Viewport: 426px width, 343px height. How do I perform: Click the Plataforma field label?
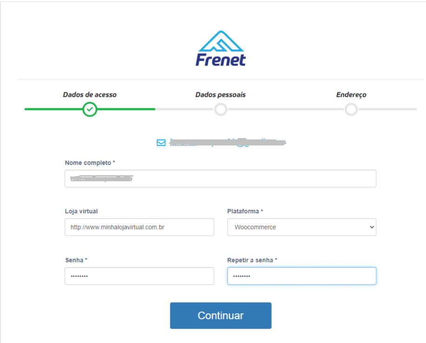(x=245, y=211)
